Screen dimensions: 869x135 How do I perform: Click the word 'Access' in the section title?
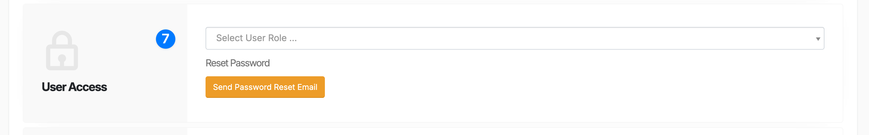tap(88, 87)
